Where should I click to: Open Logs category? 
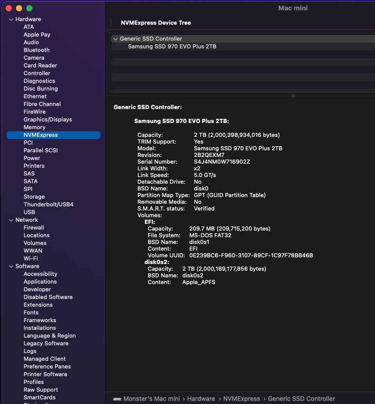[x=30, y=352]
